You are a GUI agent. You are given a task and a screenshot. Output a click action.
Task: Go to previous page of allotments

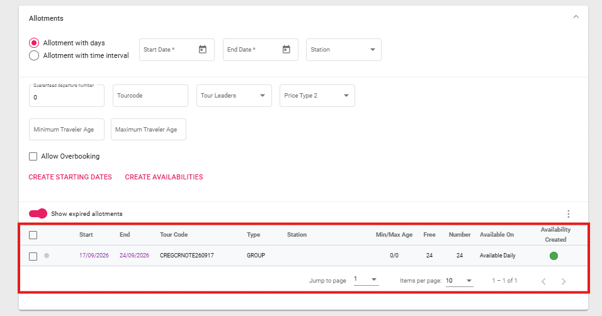point(544,281)
